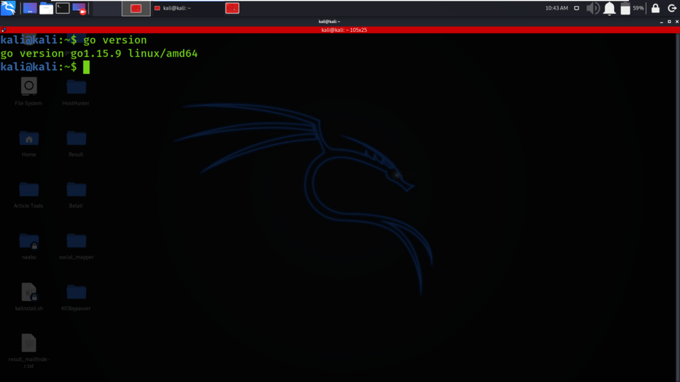Viewport: 680px width, 382px height.
Task: Open the locked naabu desktop folder
Action: [29, 246]
